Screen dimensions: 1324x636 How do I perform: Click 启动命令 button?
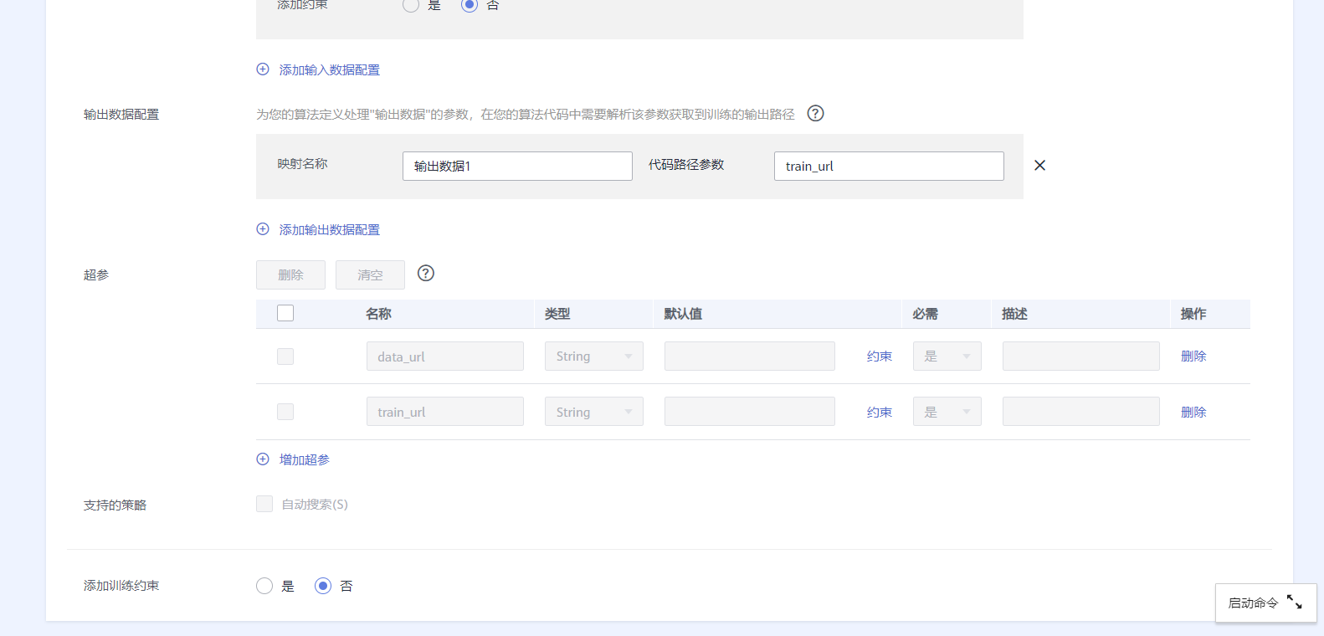click(x=1266, y=603)
